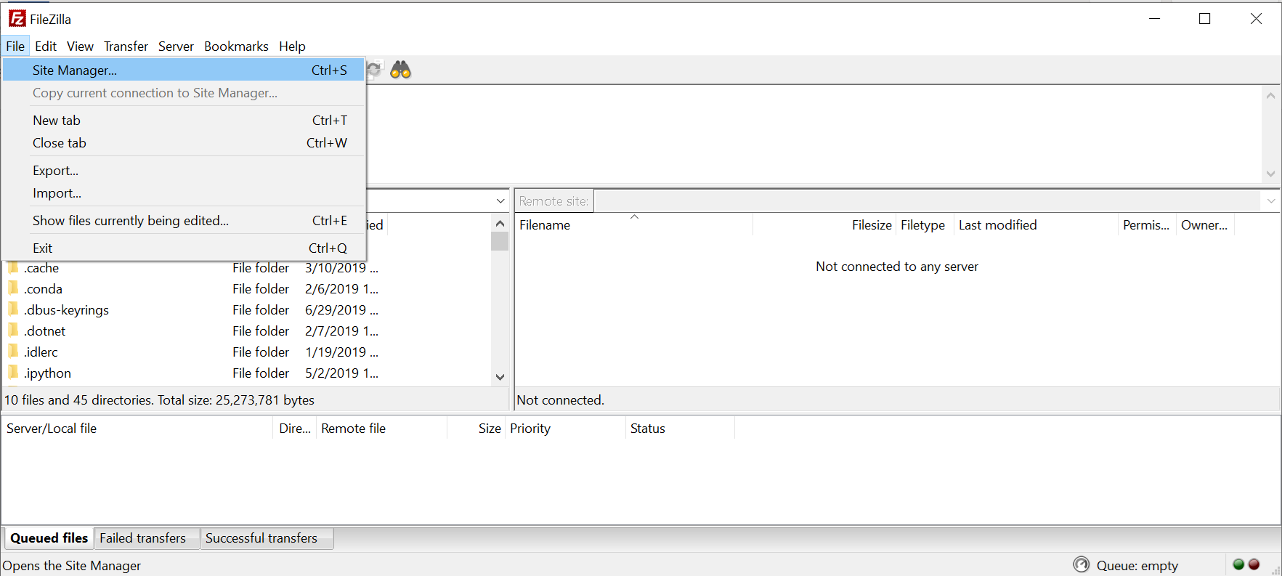Select New tab in File menu
Image resolution: width=1282 pixels, height=576 pixels.
tap(183, 120)
